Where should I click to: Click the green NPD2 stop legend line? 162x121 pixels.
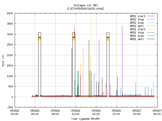[x=151, y=19]
